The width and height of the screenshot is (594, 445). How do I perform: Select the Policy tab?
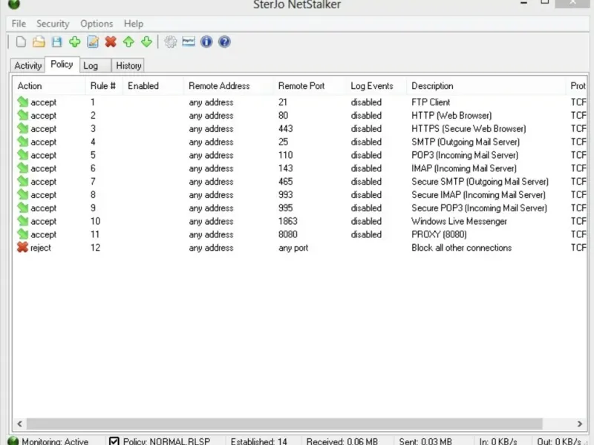[x=62, y=65]
